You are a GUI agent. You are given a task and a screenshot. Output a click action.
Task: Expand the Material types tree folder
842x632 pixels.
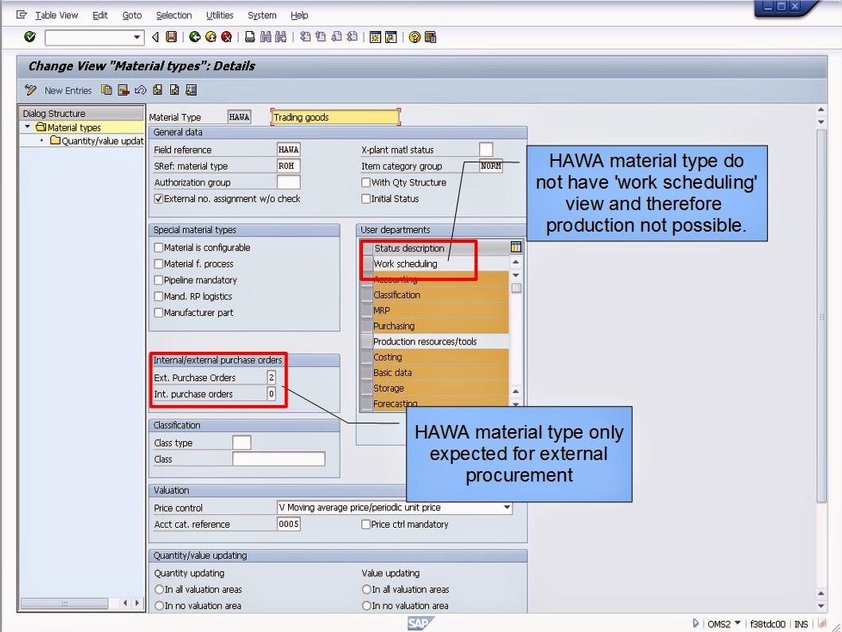pyautogui.click(x=25, y=127)
